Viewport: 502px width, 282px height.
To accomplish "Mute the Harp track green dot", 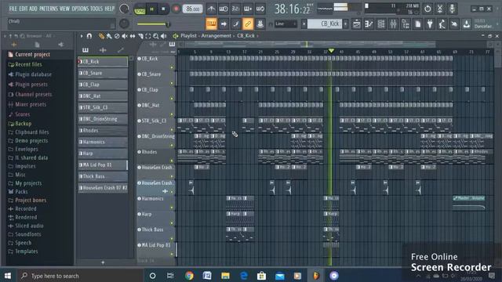I will pyautogui.click(x=172, y=222).
